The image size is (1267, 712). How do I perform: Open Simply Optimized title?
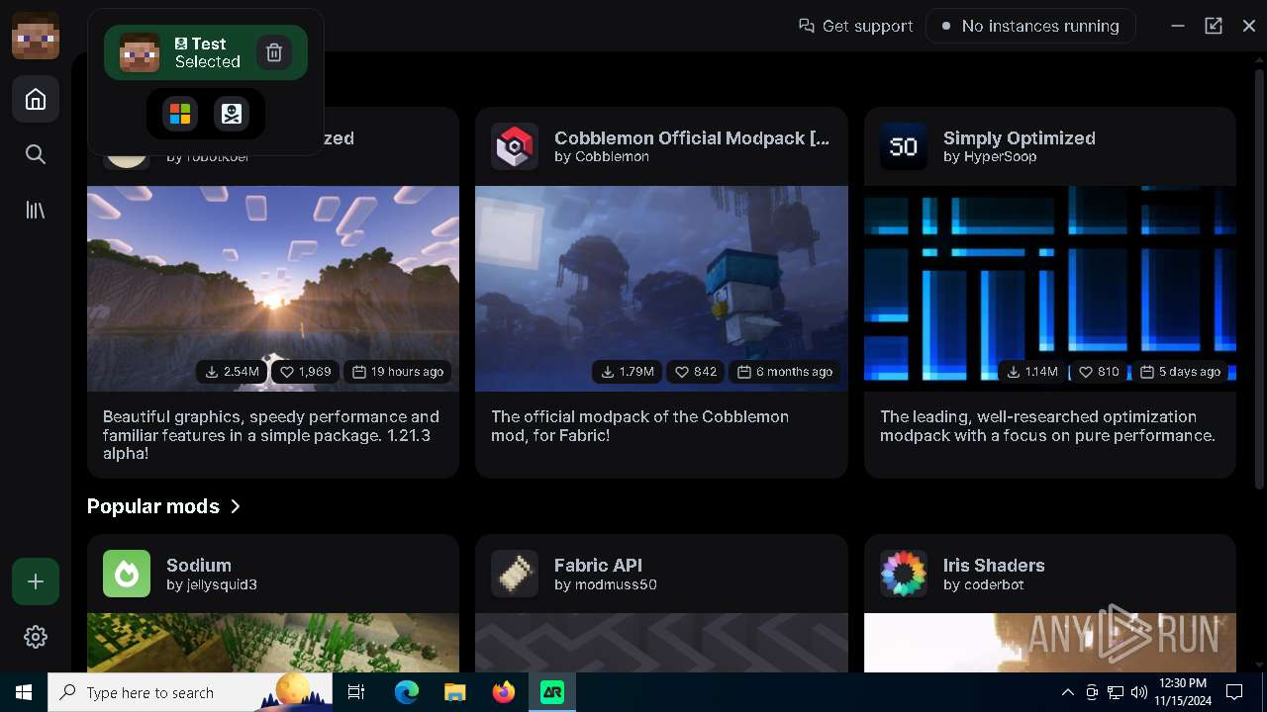[x=1020, y=137]
